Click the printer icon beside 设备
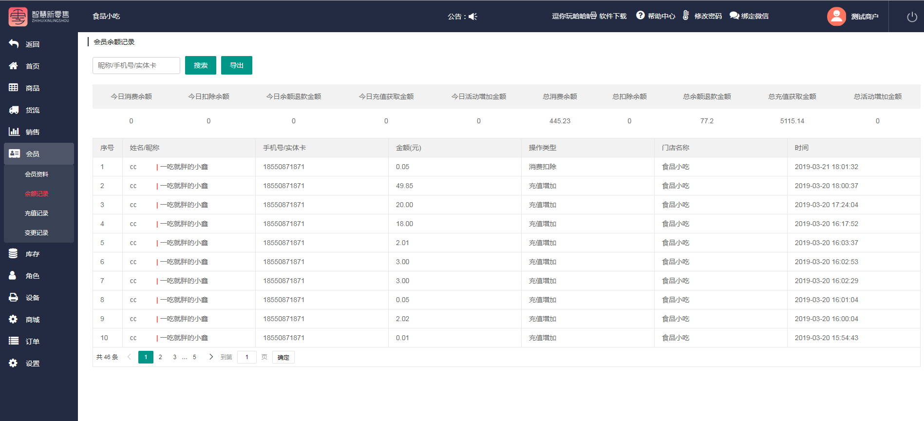 14,298
